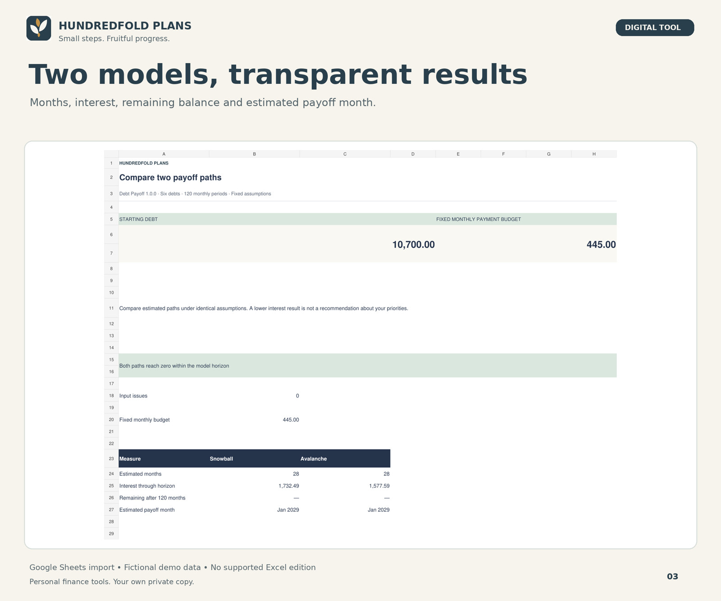This screenshot has width=721, height=601.
Task: Select column H header in the spreadsheet
Action: click(594, 154)
